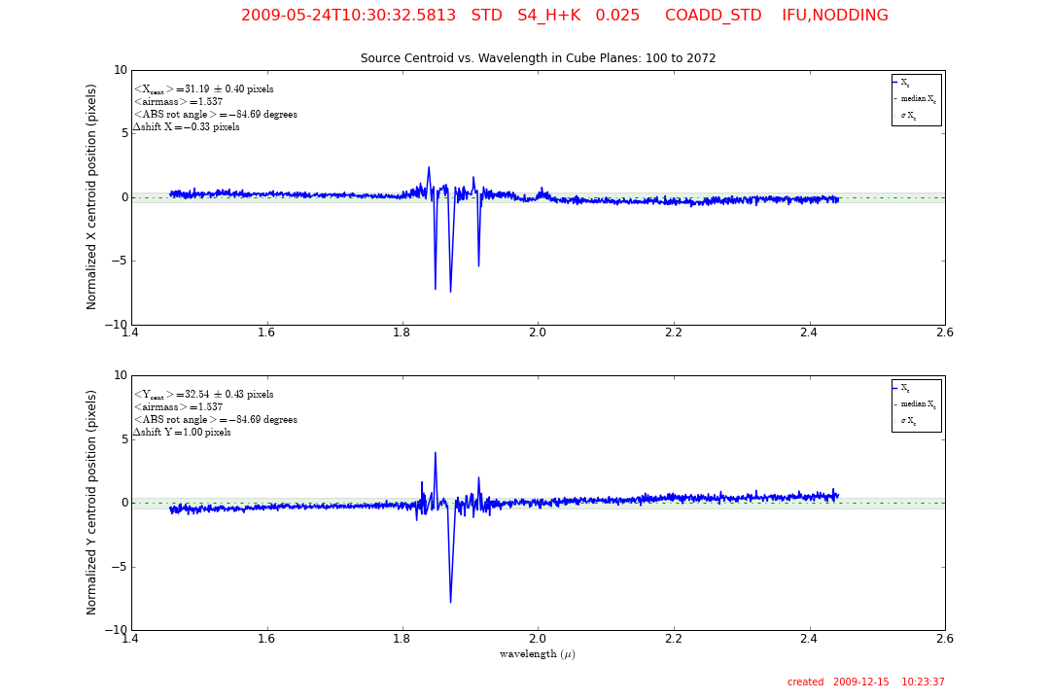Click the median Xc entry in bottom legend
The image size is (1050, 700).
[917, 404]
